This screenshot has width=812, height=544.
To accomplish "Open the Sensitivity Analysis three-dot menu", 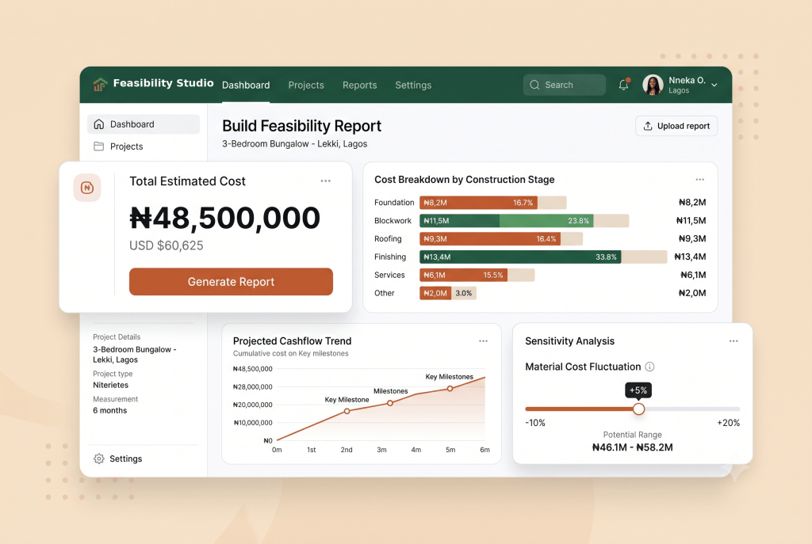I will tap(733, 341).
